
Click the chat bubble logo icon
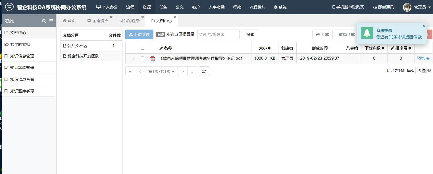pos(9,7)
